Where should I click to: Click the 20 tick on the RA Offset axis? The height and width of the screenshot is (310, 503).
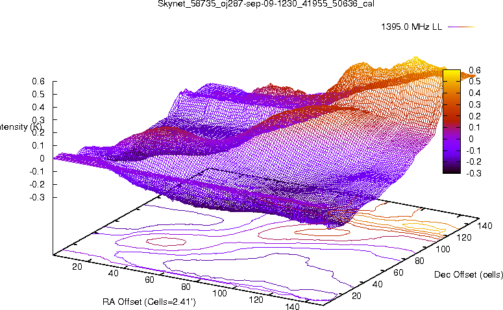click(x=77, y=267)
